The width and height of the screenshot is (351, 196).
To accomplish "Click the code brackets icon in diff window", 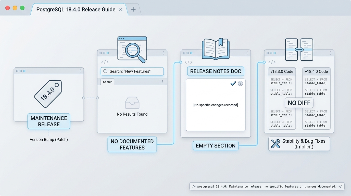I will 272,62.
